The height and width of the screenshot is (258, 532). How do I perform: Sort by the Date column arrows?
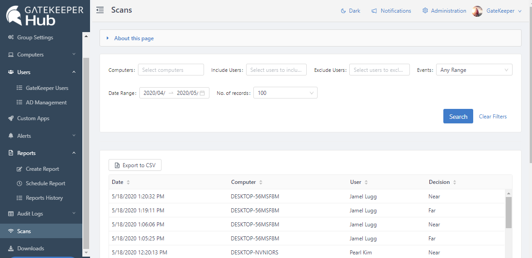coord(128,183)
